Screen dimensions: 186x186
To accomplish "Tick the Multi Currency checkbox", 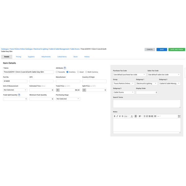I will [86, 72].
